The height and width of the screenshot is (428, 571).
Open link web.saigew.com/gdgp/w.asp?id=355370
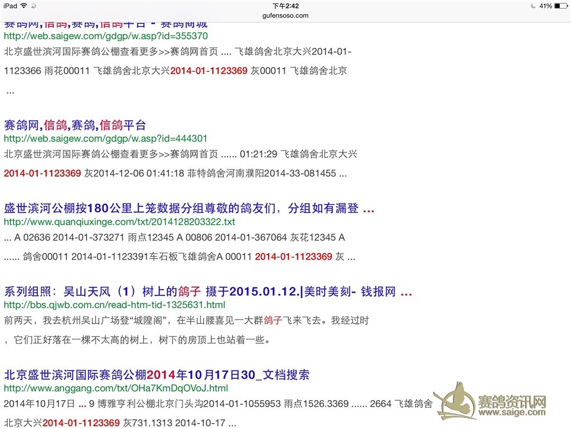coord(105,36)
